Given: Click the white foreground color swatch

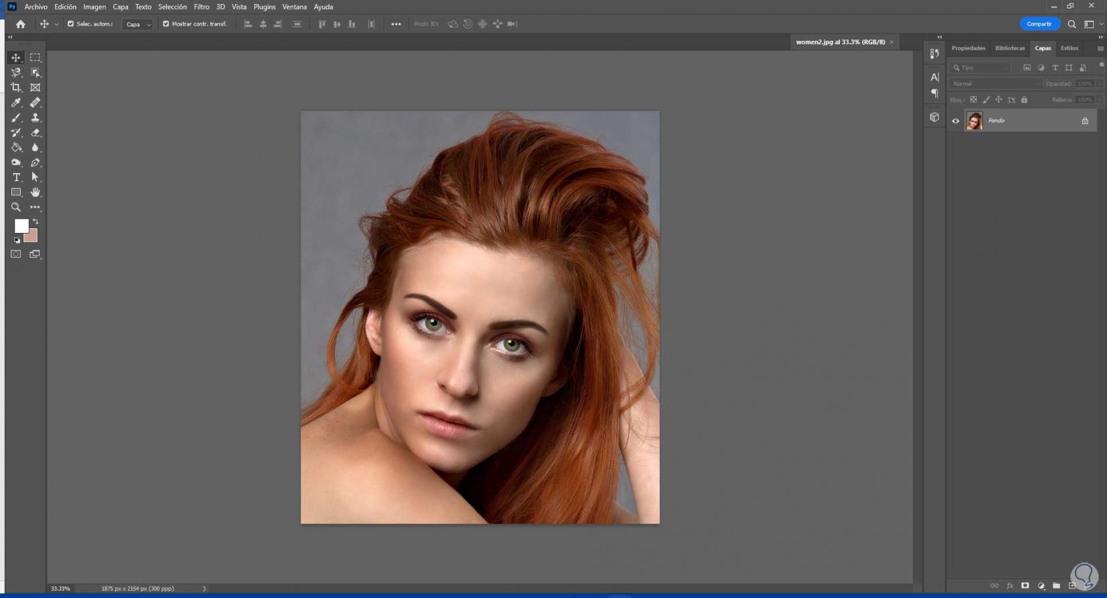Looking at the screenshot, I should 21,226.
